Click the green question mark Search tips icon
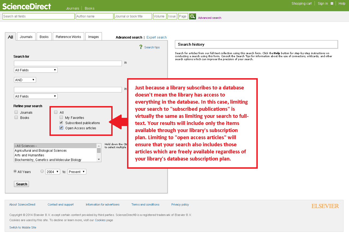 click(x=141, y=47)
